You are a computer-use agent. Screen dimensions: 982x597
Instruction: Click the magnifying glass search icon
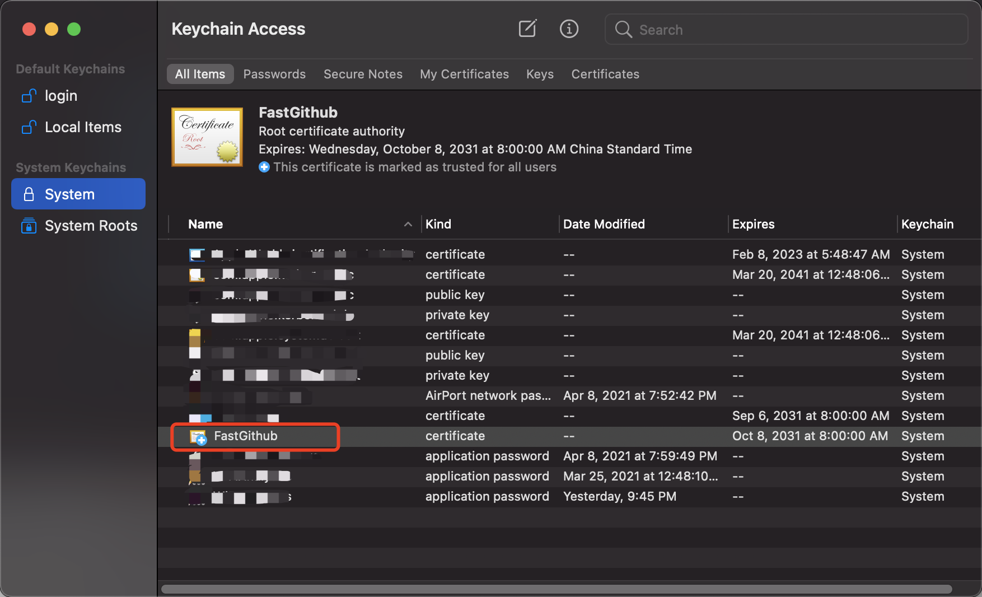(x=623, y=30)
